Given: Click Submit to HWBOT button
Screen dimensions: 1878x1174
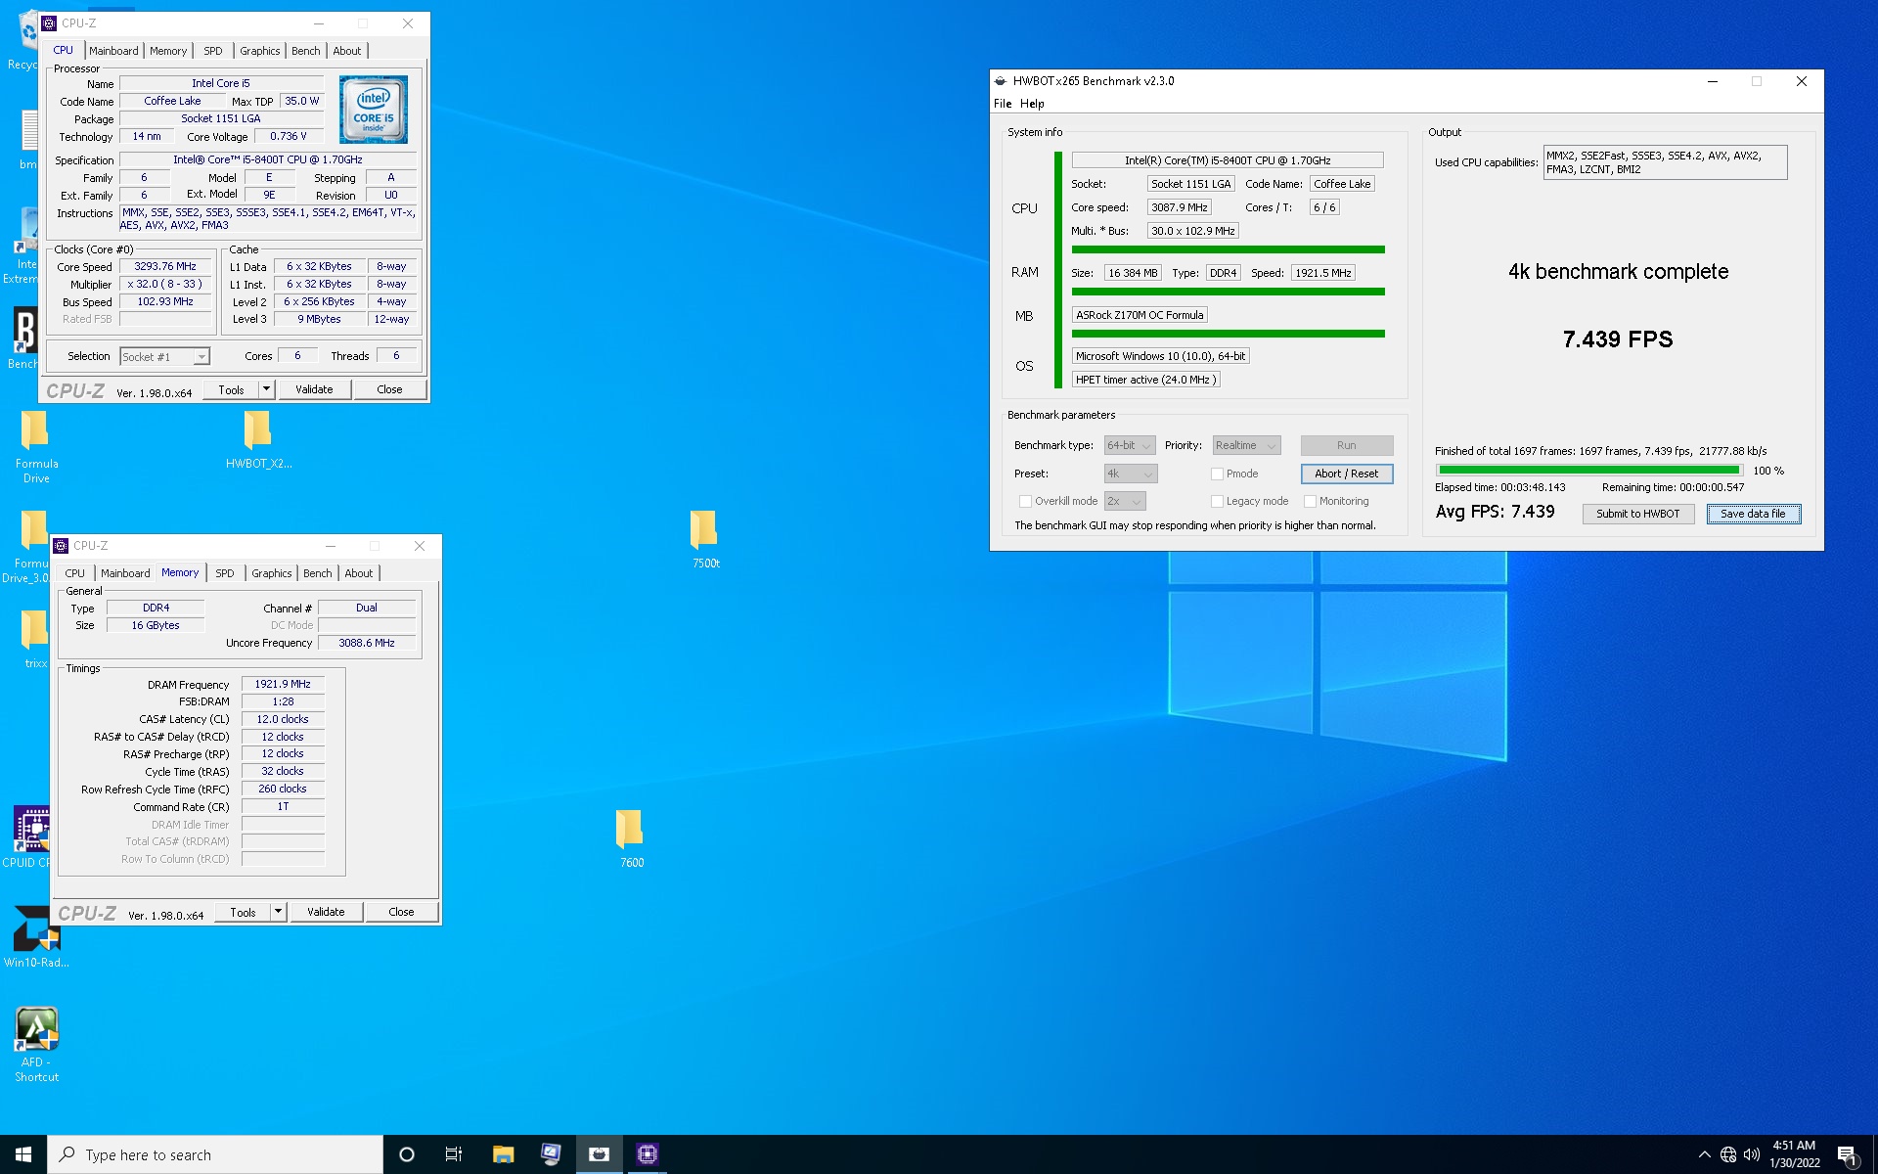Looking at the screenshot, I should click(1637, 514).
